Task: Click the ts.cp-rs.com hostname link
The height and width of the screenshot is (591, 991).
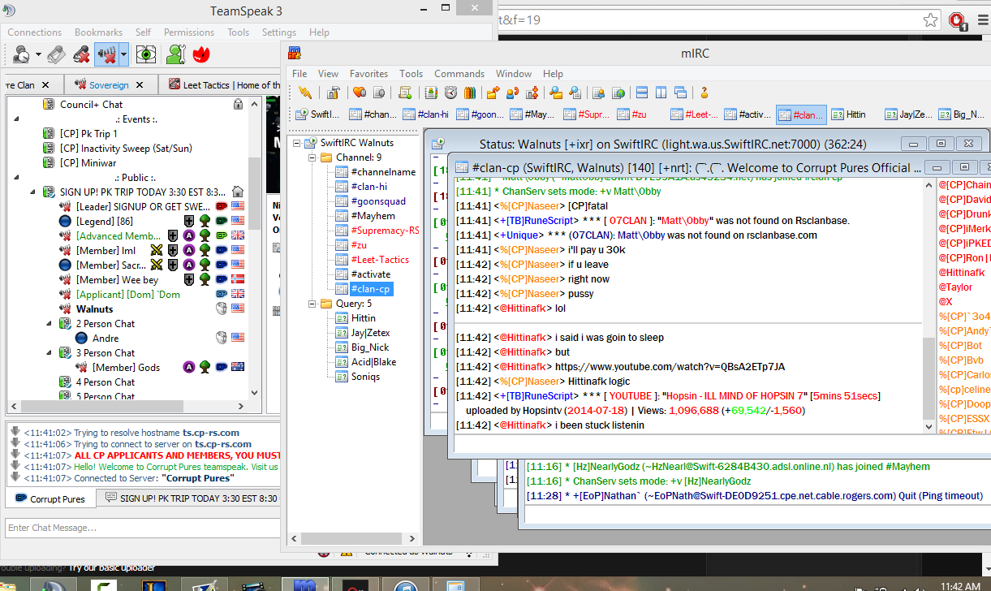Action: coord(217,434)
